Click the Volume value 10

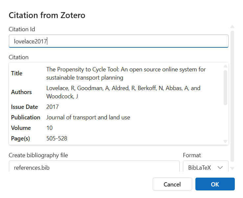[x=50, y=128]
